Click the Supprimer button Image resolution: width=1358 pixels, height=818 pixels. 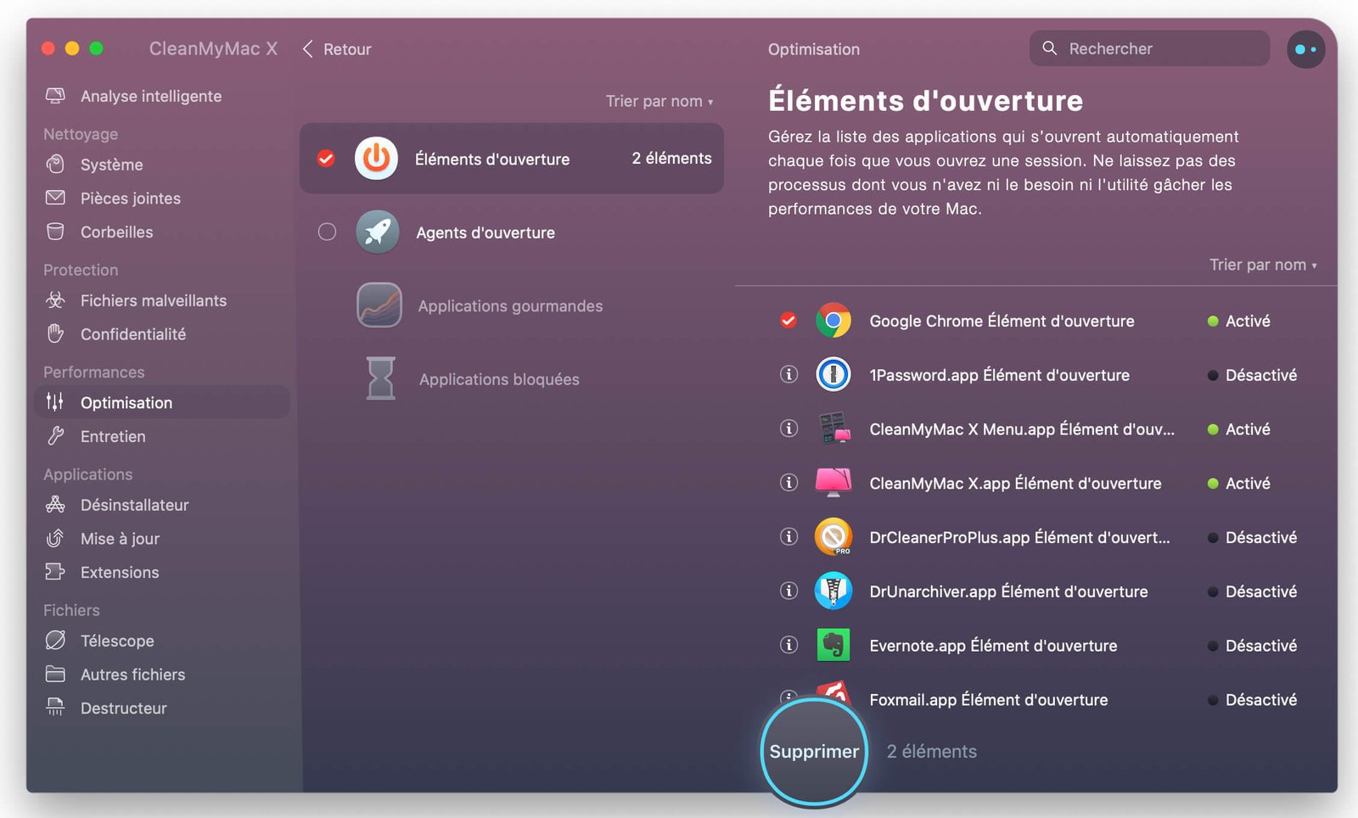[x=814, y=751]
